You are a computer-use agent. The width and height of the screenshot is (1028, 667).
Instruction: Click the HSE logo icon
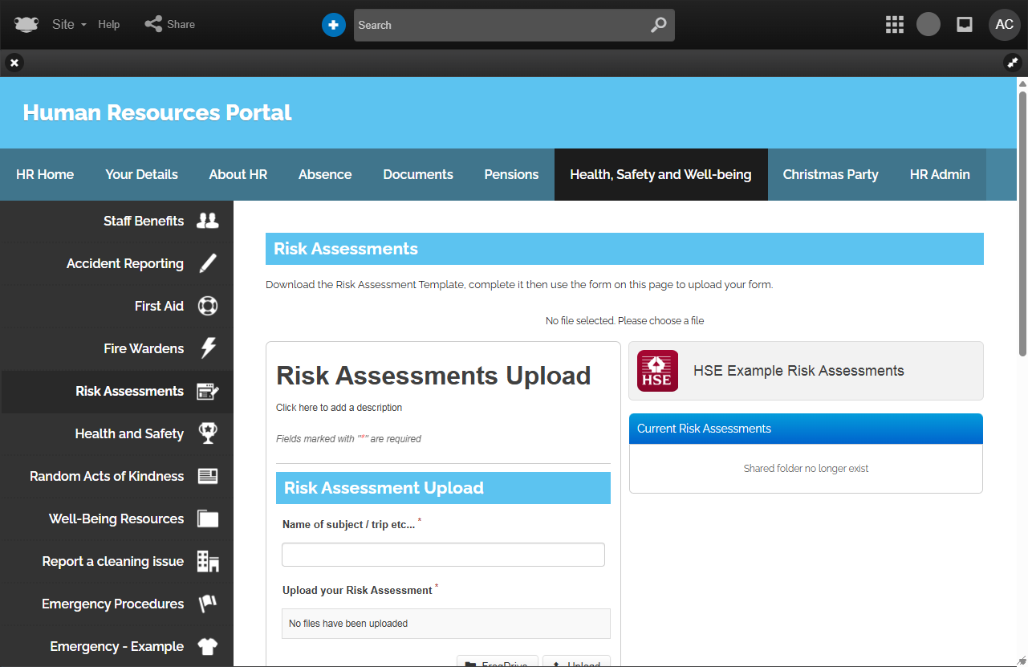point(657,371)
